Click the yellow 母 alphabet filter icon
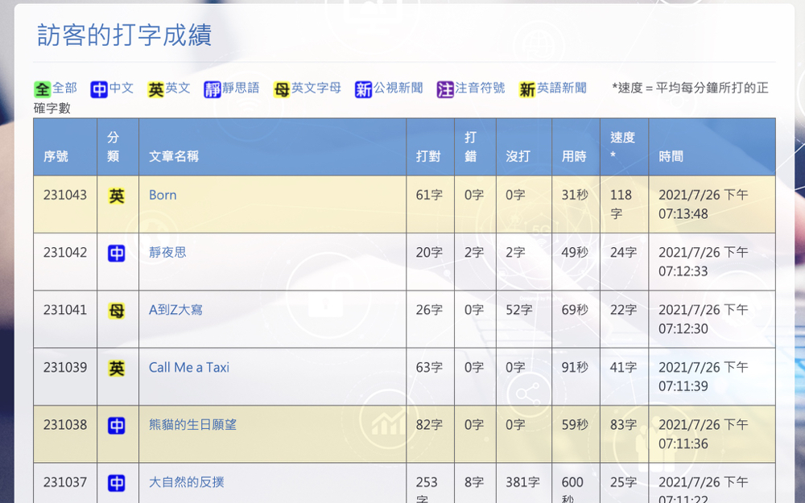 pyautogui.click(x=281, y=89)
